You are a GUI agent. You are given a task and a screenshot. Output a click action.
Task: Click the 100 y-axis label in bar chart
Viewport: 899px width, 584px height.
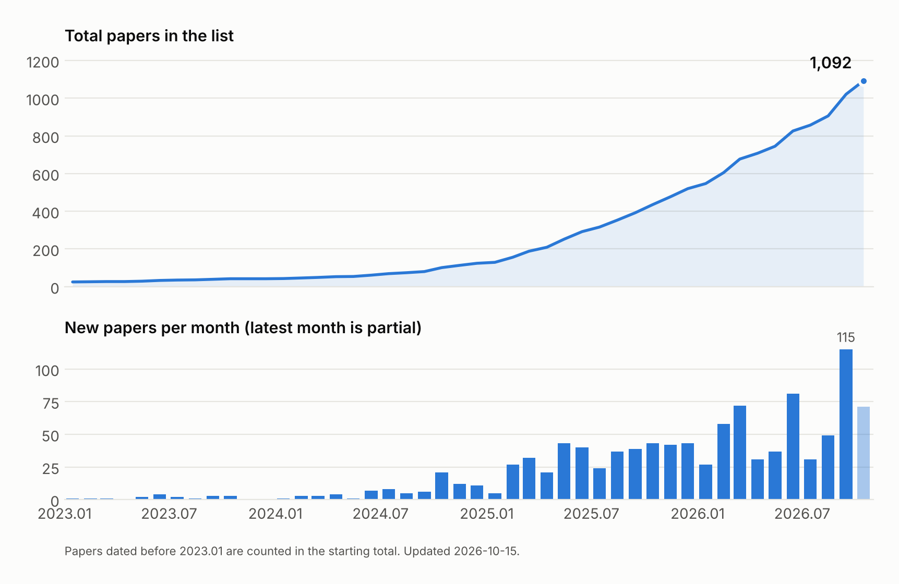[47, 371]
